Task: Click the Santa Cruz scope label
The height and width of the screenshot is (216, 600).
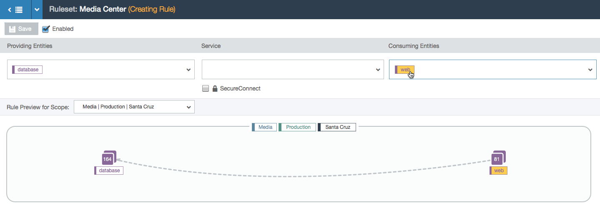Action: 337,127
